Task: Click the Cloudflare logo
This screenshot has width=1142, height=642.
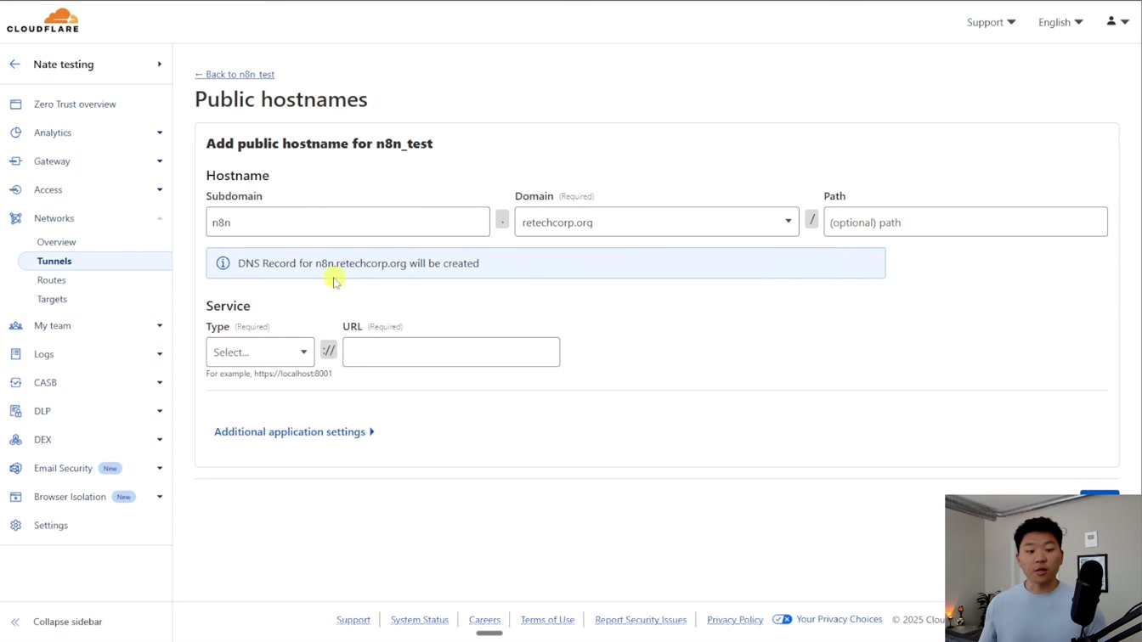Action: point(42,20)
